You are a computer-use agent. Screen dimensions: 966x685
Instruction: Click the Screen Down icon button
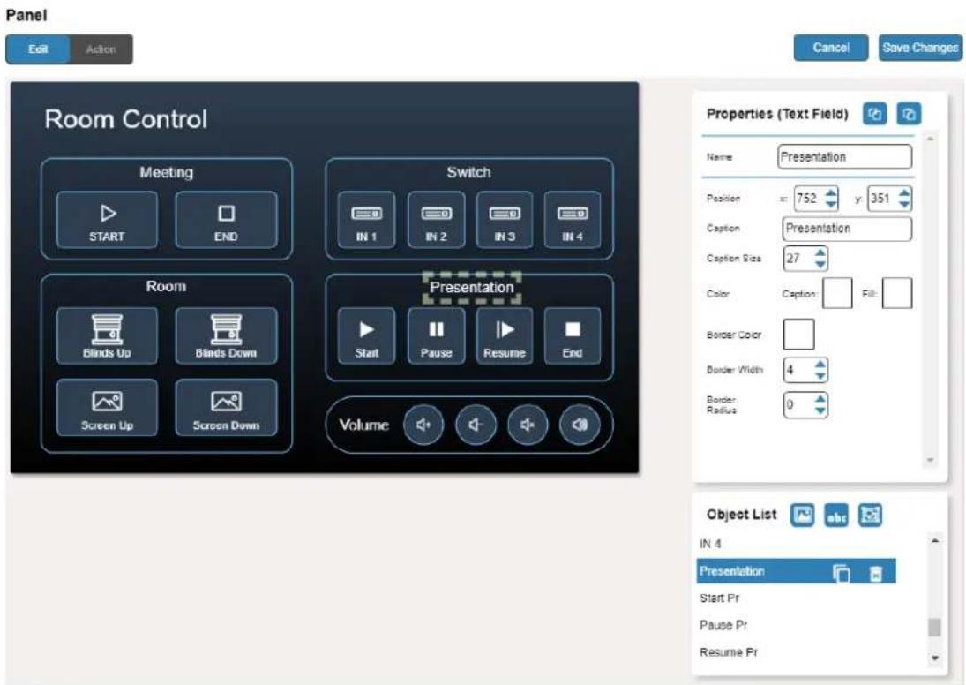click(226, 408)
